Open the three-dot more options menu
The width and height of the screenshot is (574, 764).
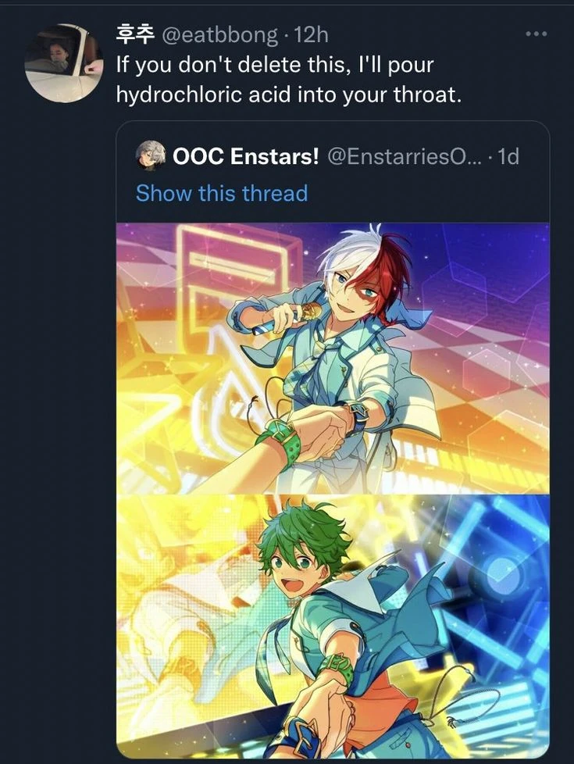[537, 34]
